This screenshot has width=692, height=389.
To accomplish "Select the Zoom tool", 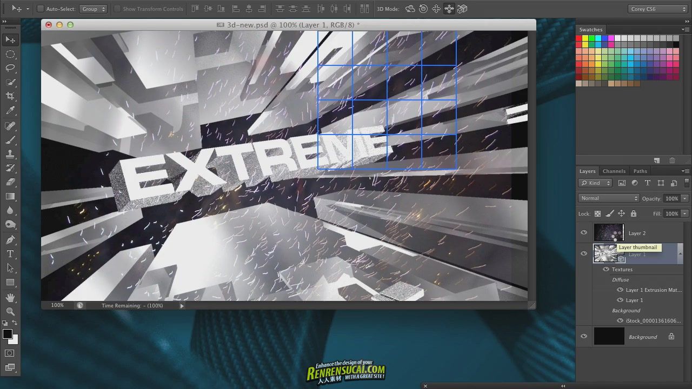I will pyautogui.click(x=10, y=312).
